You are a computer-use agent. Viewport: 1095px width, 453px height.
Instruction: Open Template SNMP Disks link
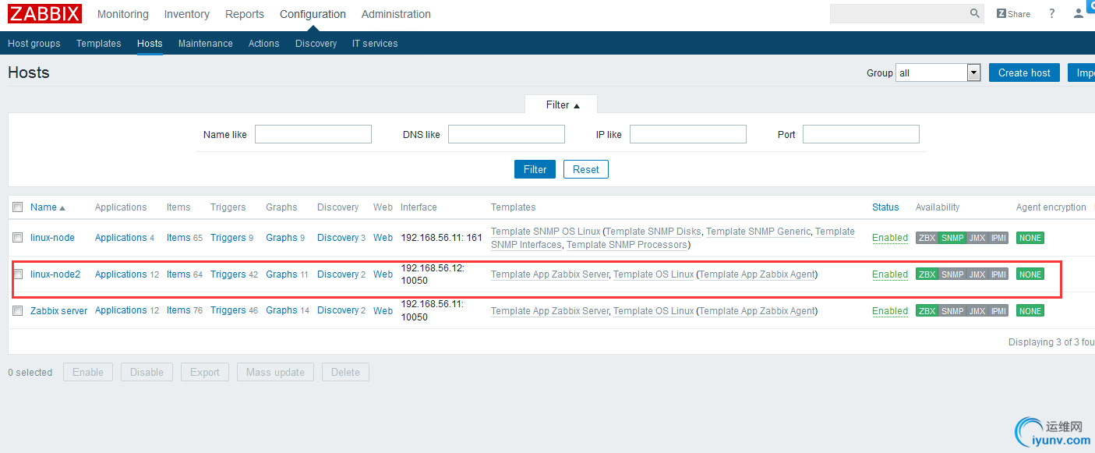point(653,232)
